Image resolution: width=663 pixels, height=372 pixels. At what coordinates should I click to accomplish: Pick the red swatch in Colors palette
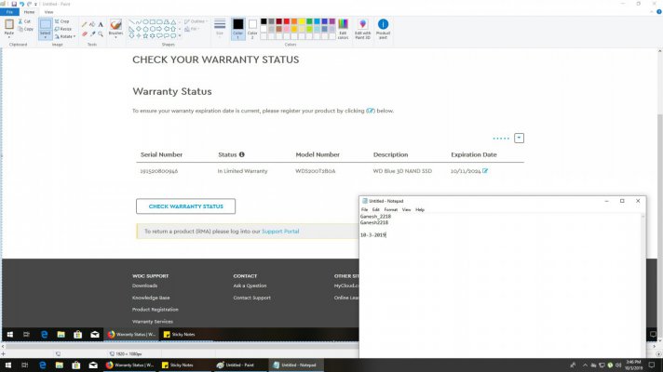tap(287, 21)
